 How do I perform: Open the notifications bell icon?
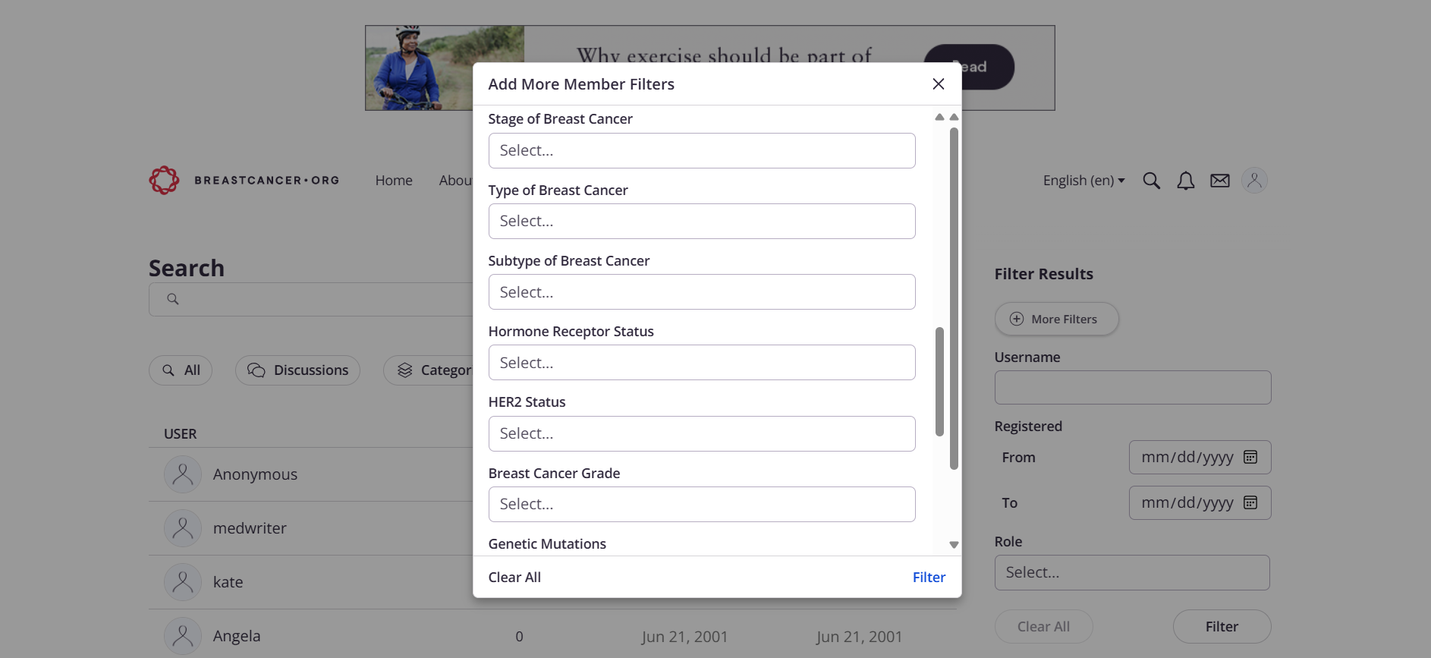coord(1185,181)
